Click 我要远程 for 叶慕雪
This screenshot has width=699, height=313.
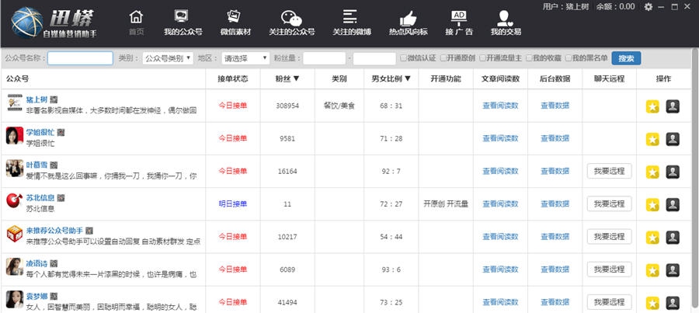610,171
